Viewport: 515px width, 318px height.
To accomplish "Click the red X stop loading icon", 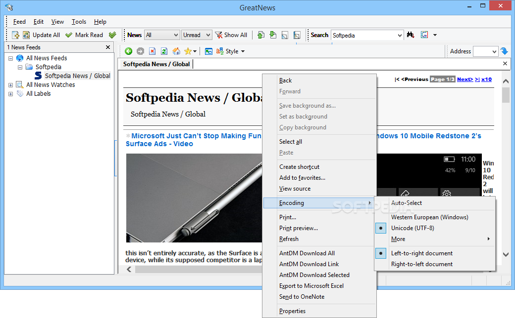I will 152,51.
